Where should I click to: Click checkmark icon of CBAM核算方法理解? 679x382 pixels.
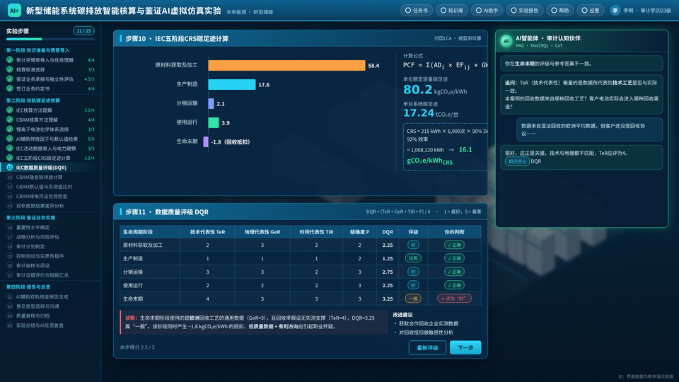tap(9, 120)
